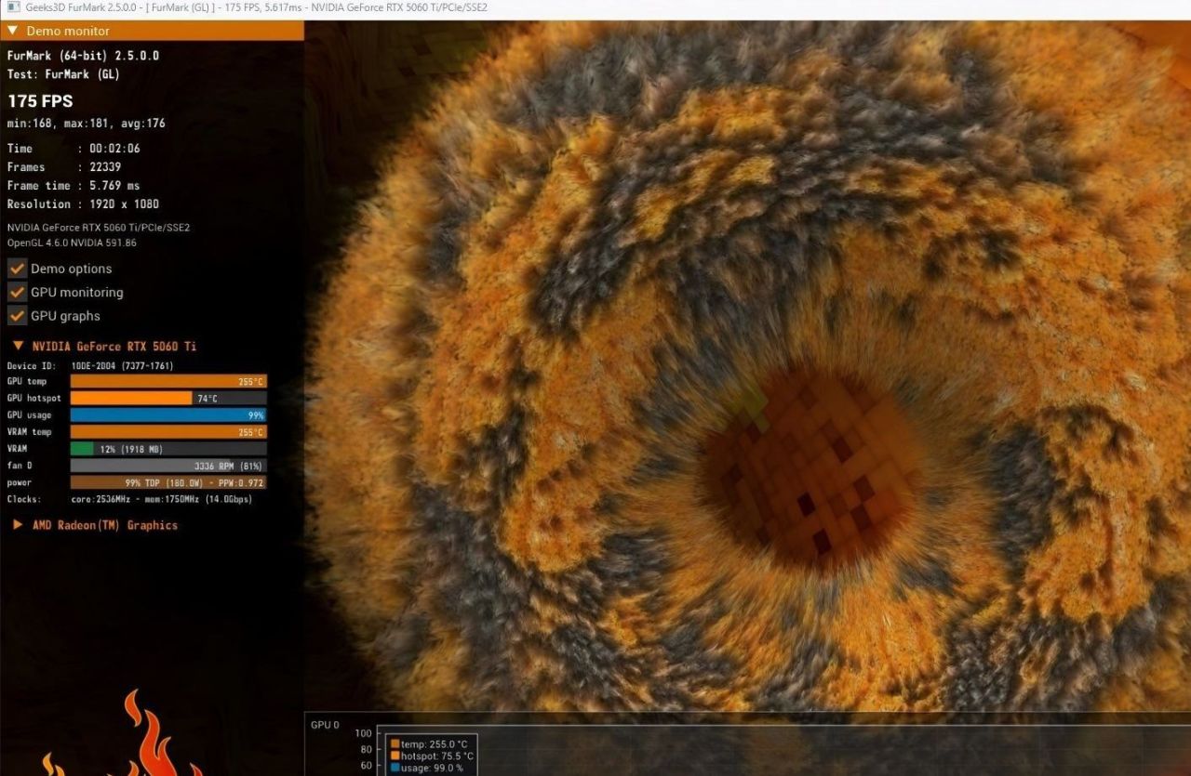The height and width of the screenshot is (776, 1191).
Task: Click the power TDP bar
Action: pyautogui.click(x=168, y=482)
